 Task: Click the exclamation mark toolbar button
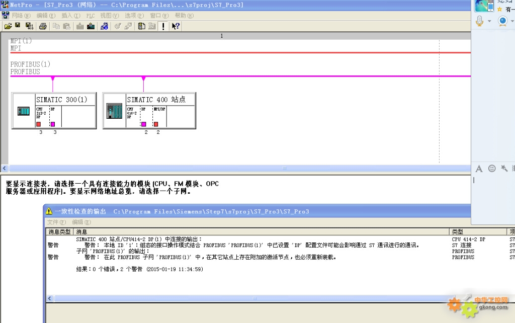pyautogui.click(x=163, y=26)
